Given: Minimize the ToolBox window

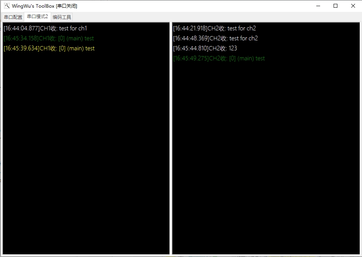Looking at the screenshot, I should [x=318, y=6].
